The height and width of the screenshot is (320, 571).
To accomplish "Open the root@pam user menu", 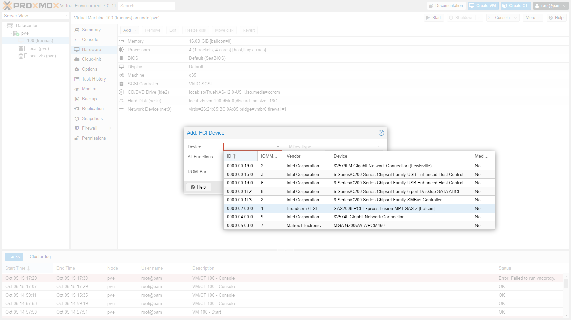I will (551, 6).
